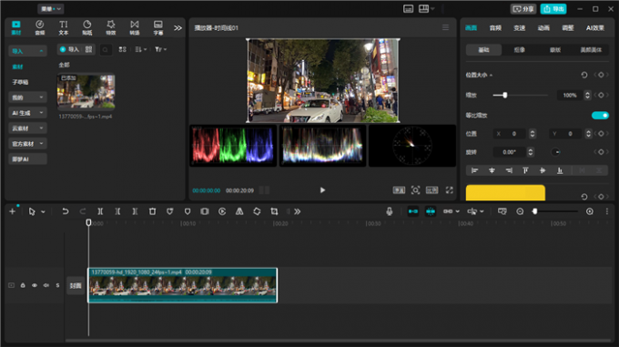Open the media filter dropdown

(x=161, y=49)
